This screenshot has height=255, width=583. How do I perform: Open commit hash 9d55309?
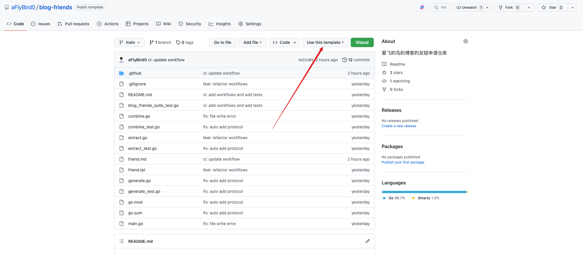[306, 60]
